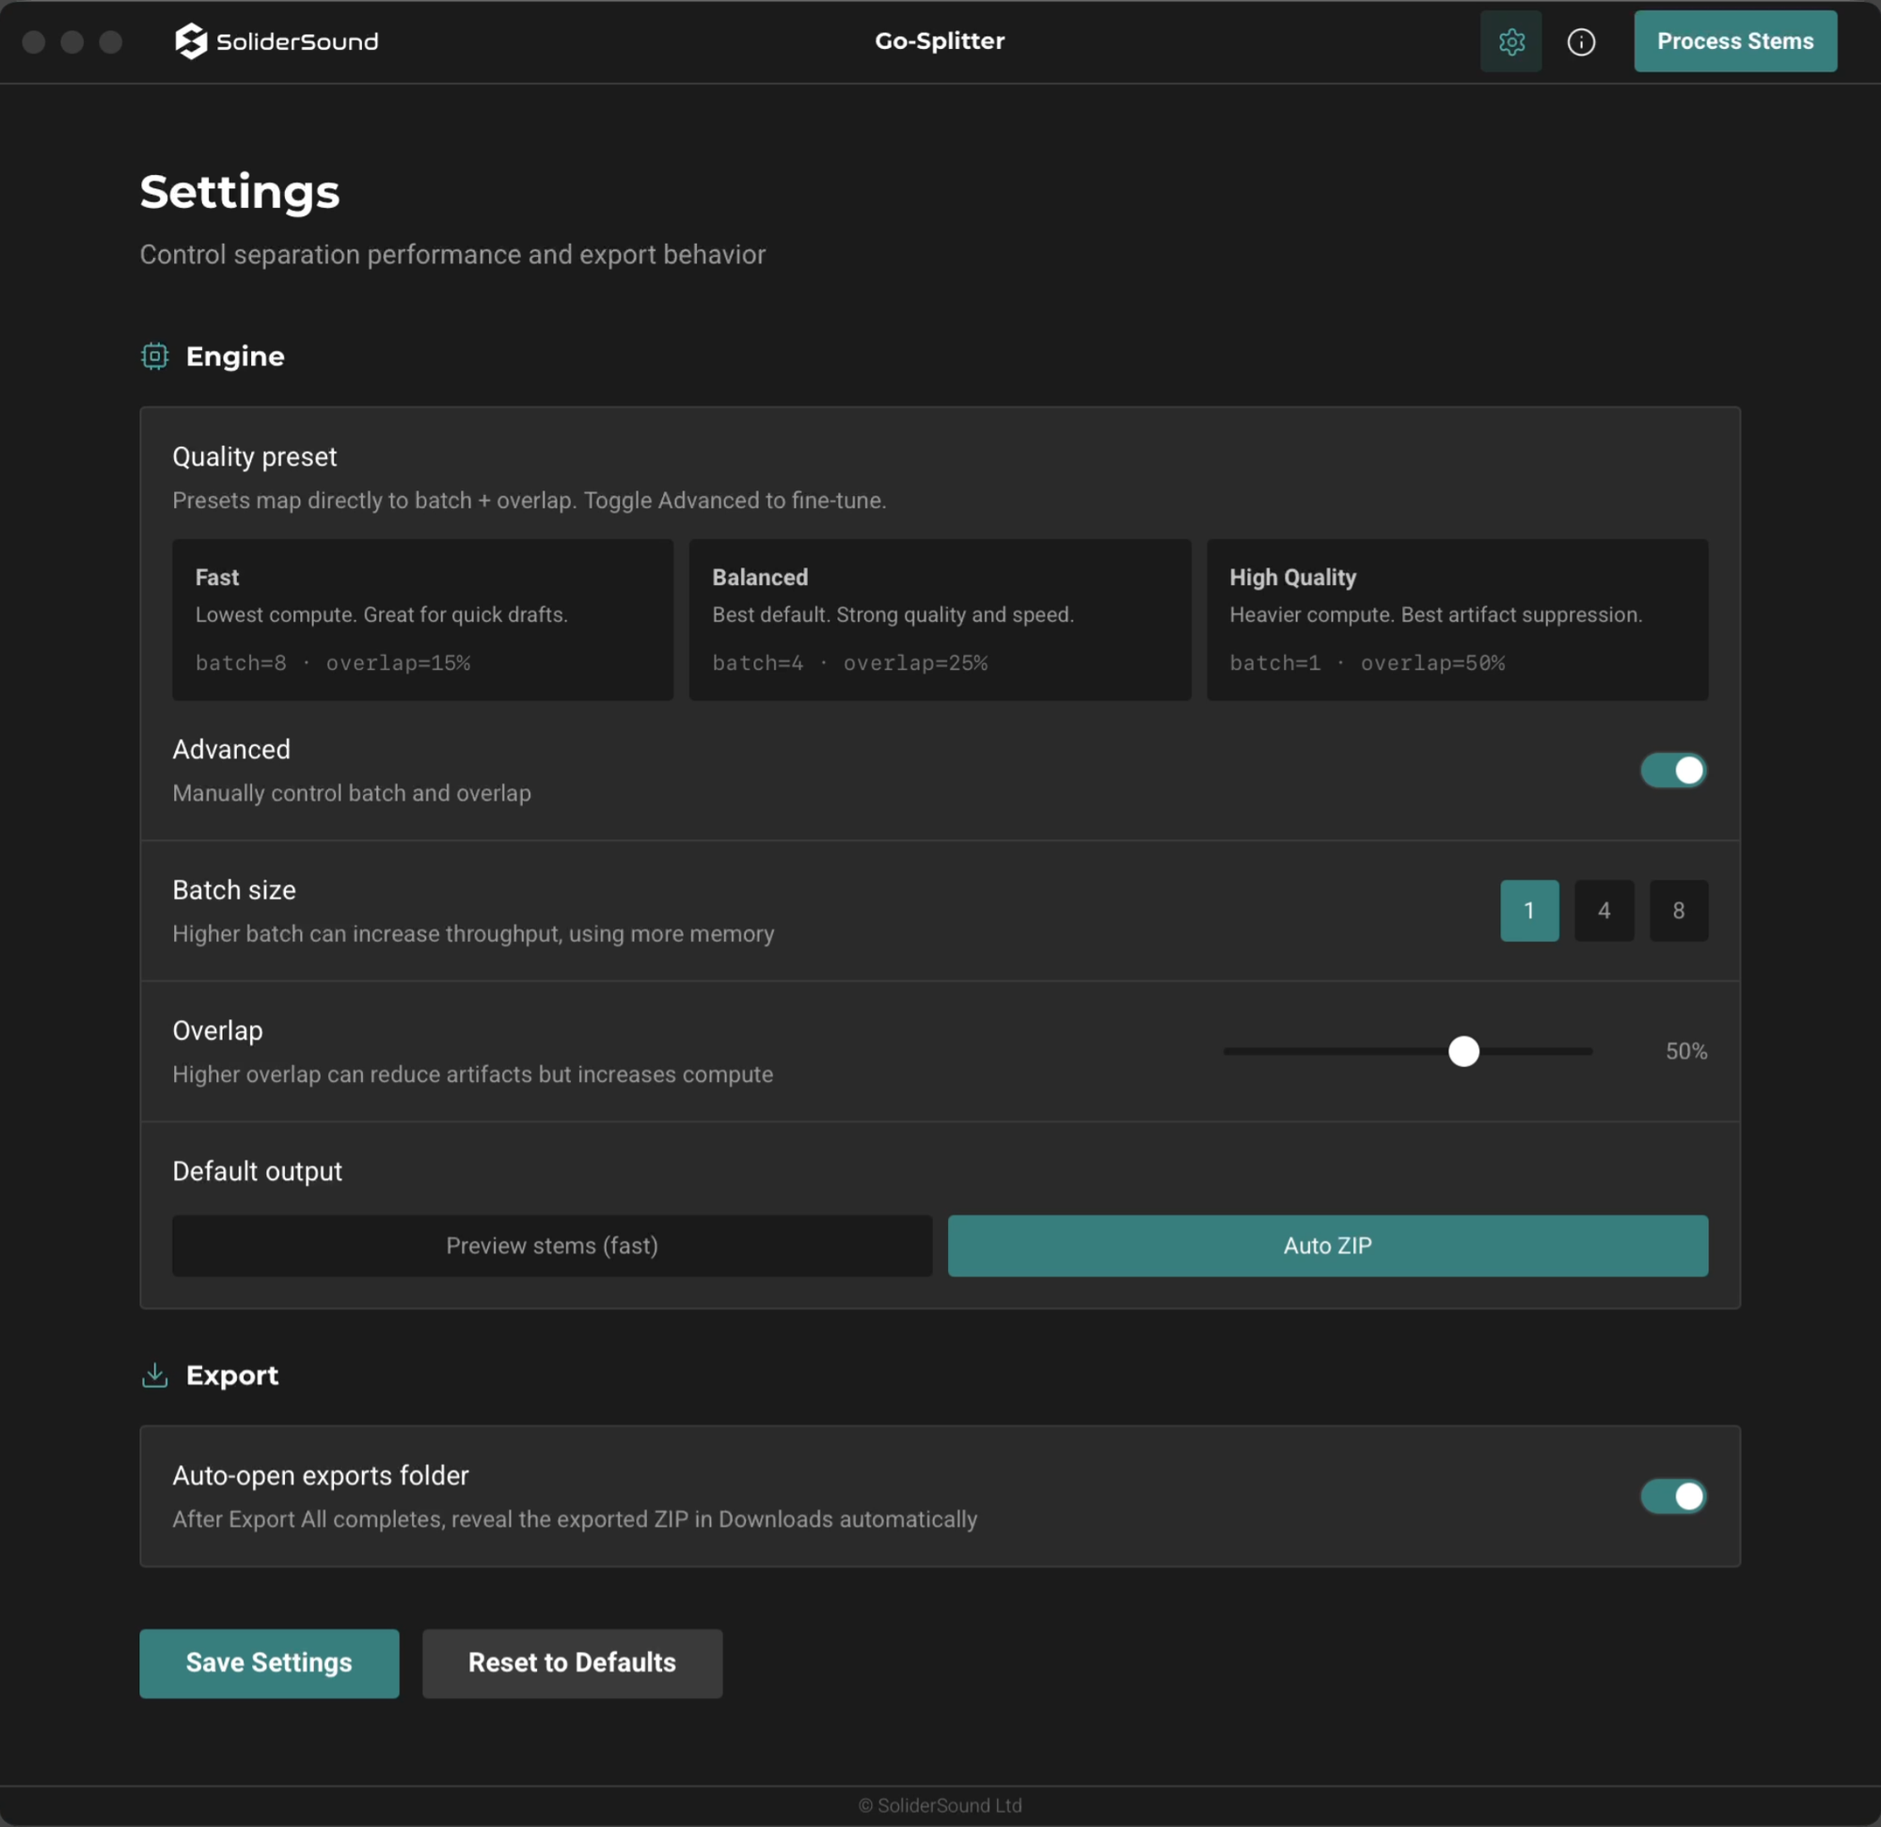The height and width of the screenshot is (1827, 1881).
Task: Minimize the Go-Splitter window
Action: [x=72, y=41]
